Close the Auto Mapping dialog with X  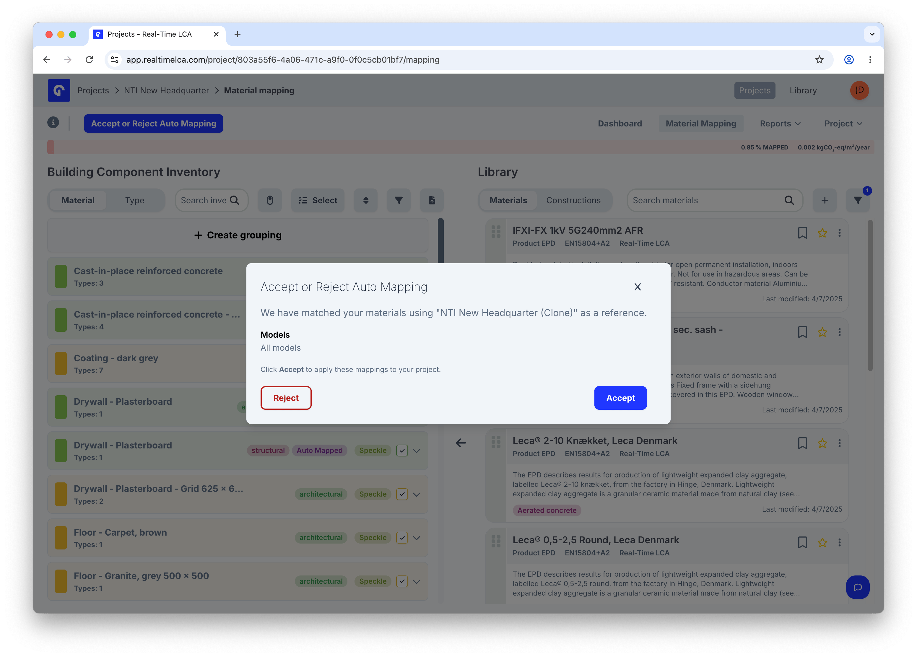pos(637,287)
